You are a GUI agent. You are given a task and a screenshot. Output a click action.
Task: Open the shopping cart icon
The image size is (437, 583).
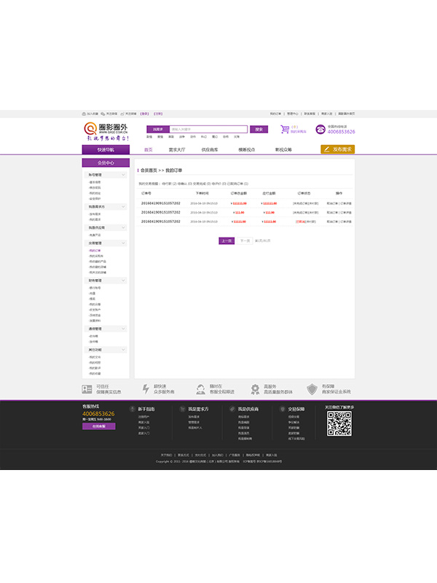click(x=285, y=129)
